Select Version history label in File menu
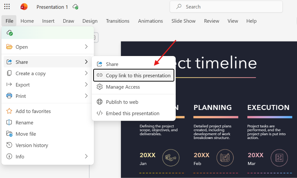This screenshot has width=297, height=178. click(32, 145)
